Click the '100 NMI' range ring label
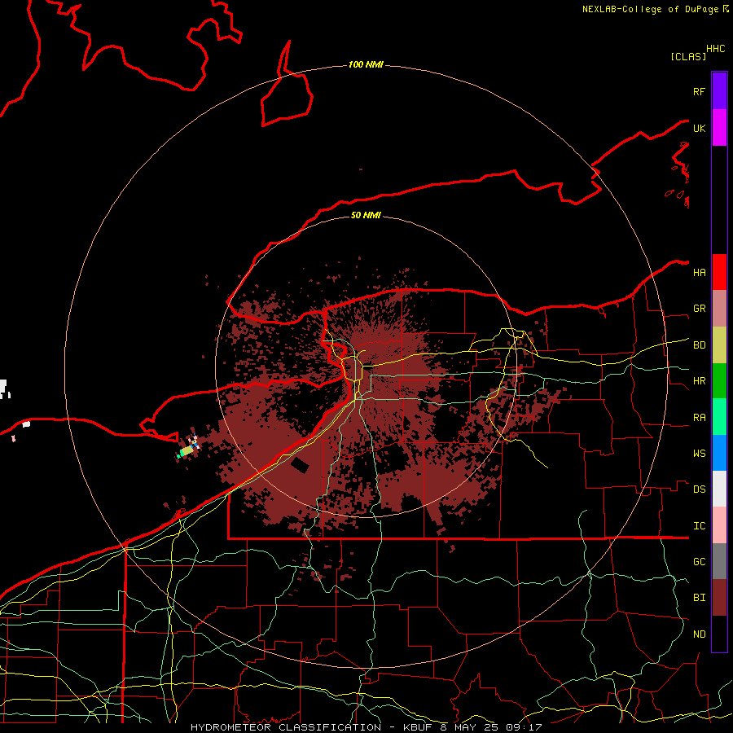733x733 pixels. tap(366, 64)
